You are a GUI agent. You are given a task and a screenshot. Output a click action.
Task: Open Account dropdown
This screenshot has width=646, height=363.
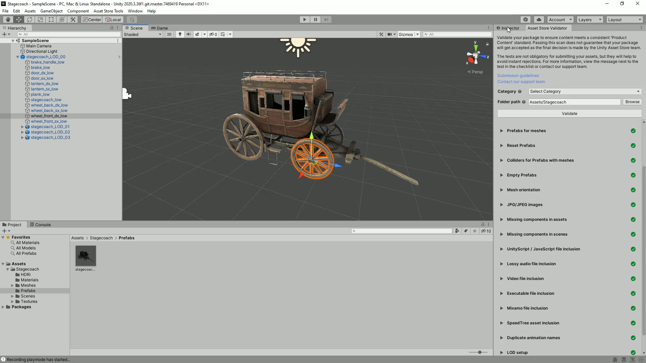(x=560, y=19)
